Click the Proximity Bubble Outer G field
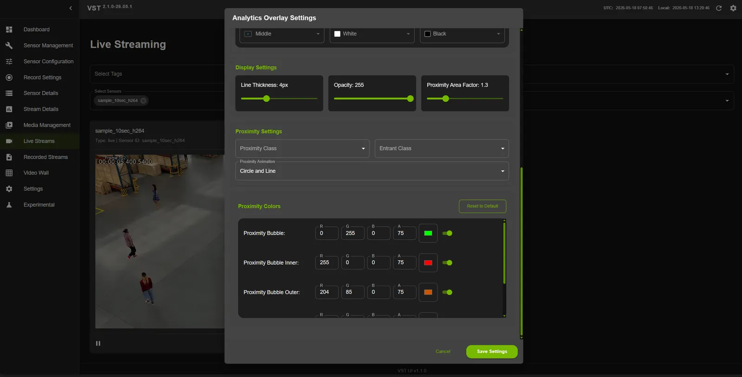This screenshot has width=742, height=377. [353, 292]
